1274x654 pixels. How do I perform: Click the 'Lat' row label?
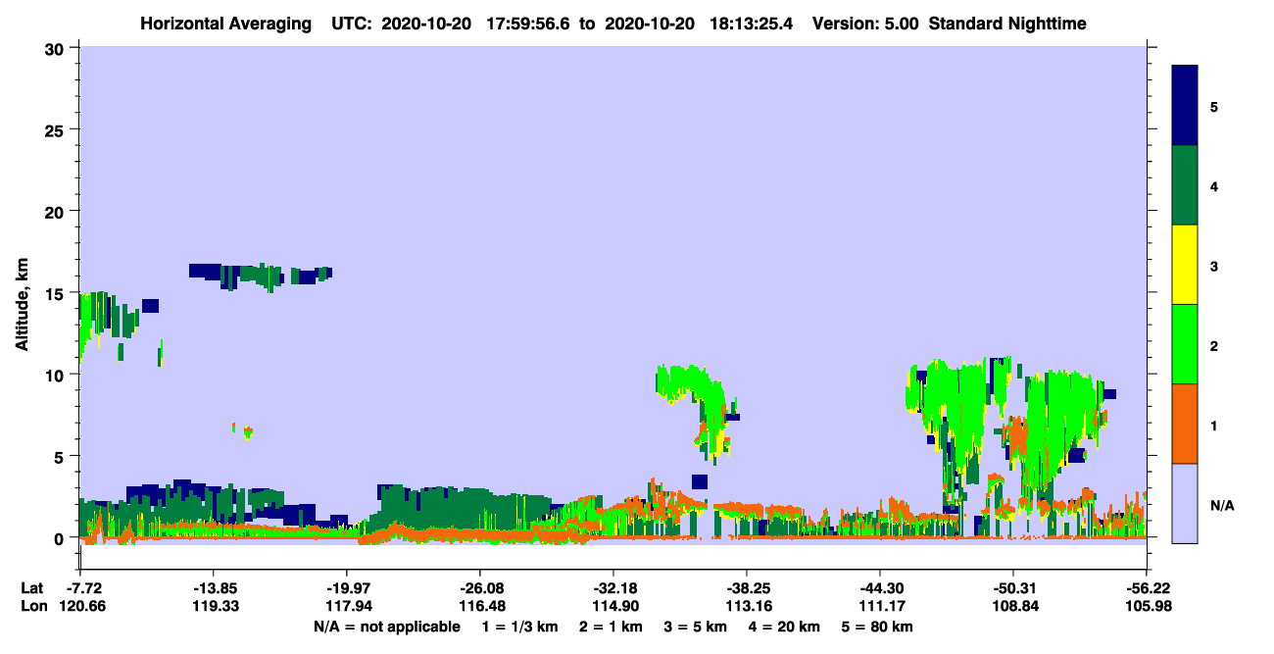pyautogui.click(x=31, y=588)
